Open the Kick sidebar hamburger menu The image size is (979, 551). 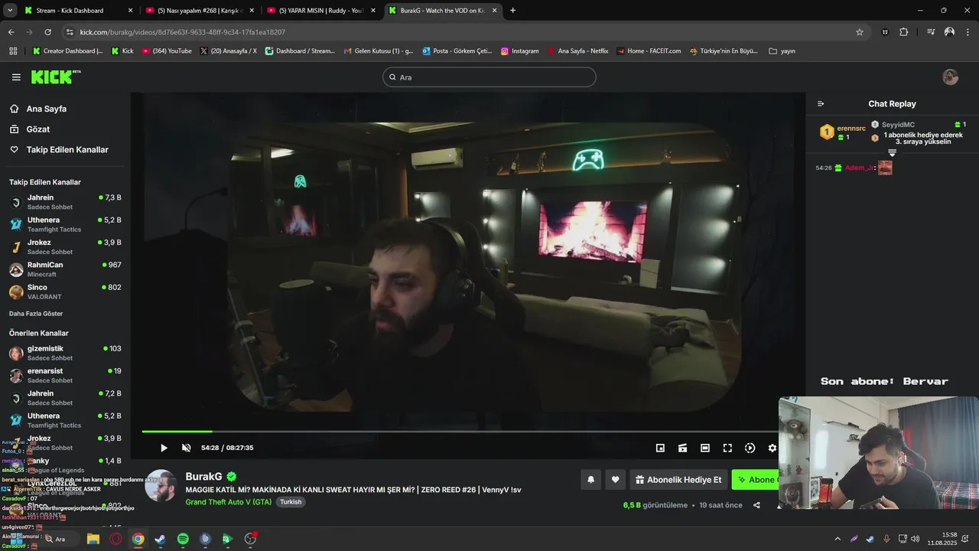pos(16,77)
